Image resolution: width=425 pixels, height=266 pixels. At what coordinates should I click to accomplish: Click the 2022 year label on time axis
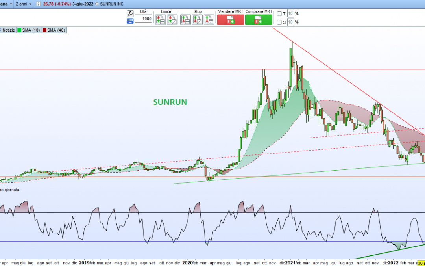[x=393, y=263]
